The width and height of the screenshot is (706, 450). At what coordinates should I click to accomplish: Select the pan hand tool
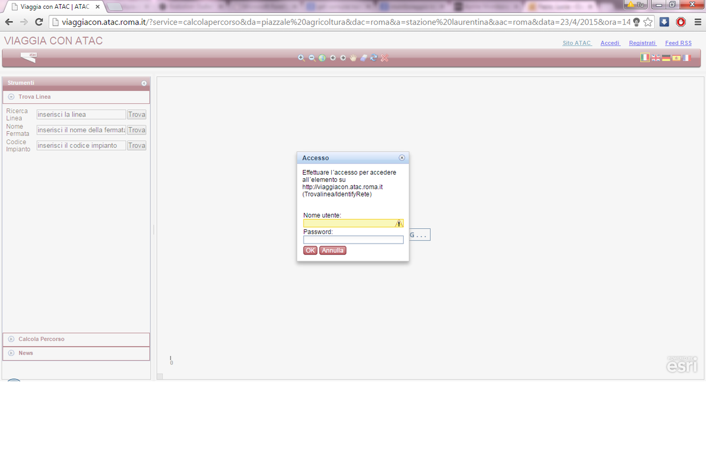pyautogui.click(x=353, y=58)
